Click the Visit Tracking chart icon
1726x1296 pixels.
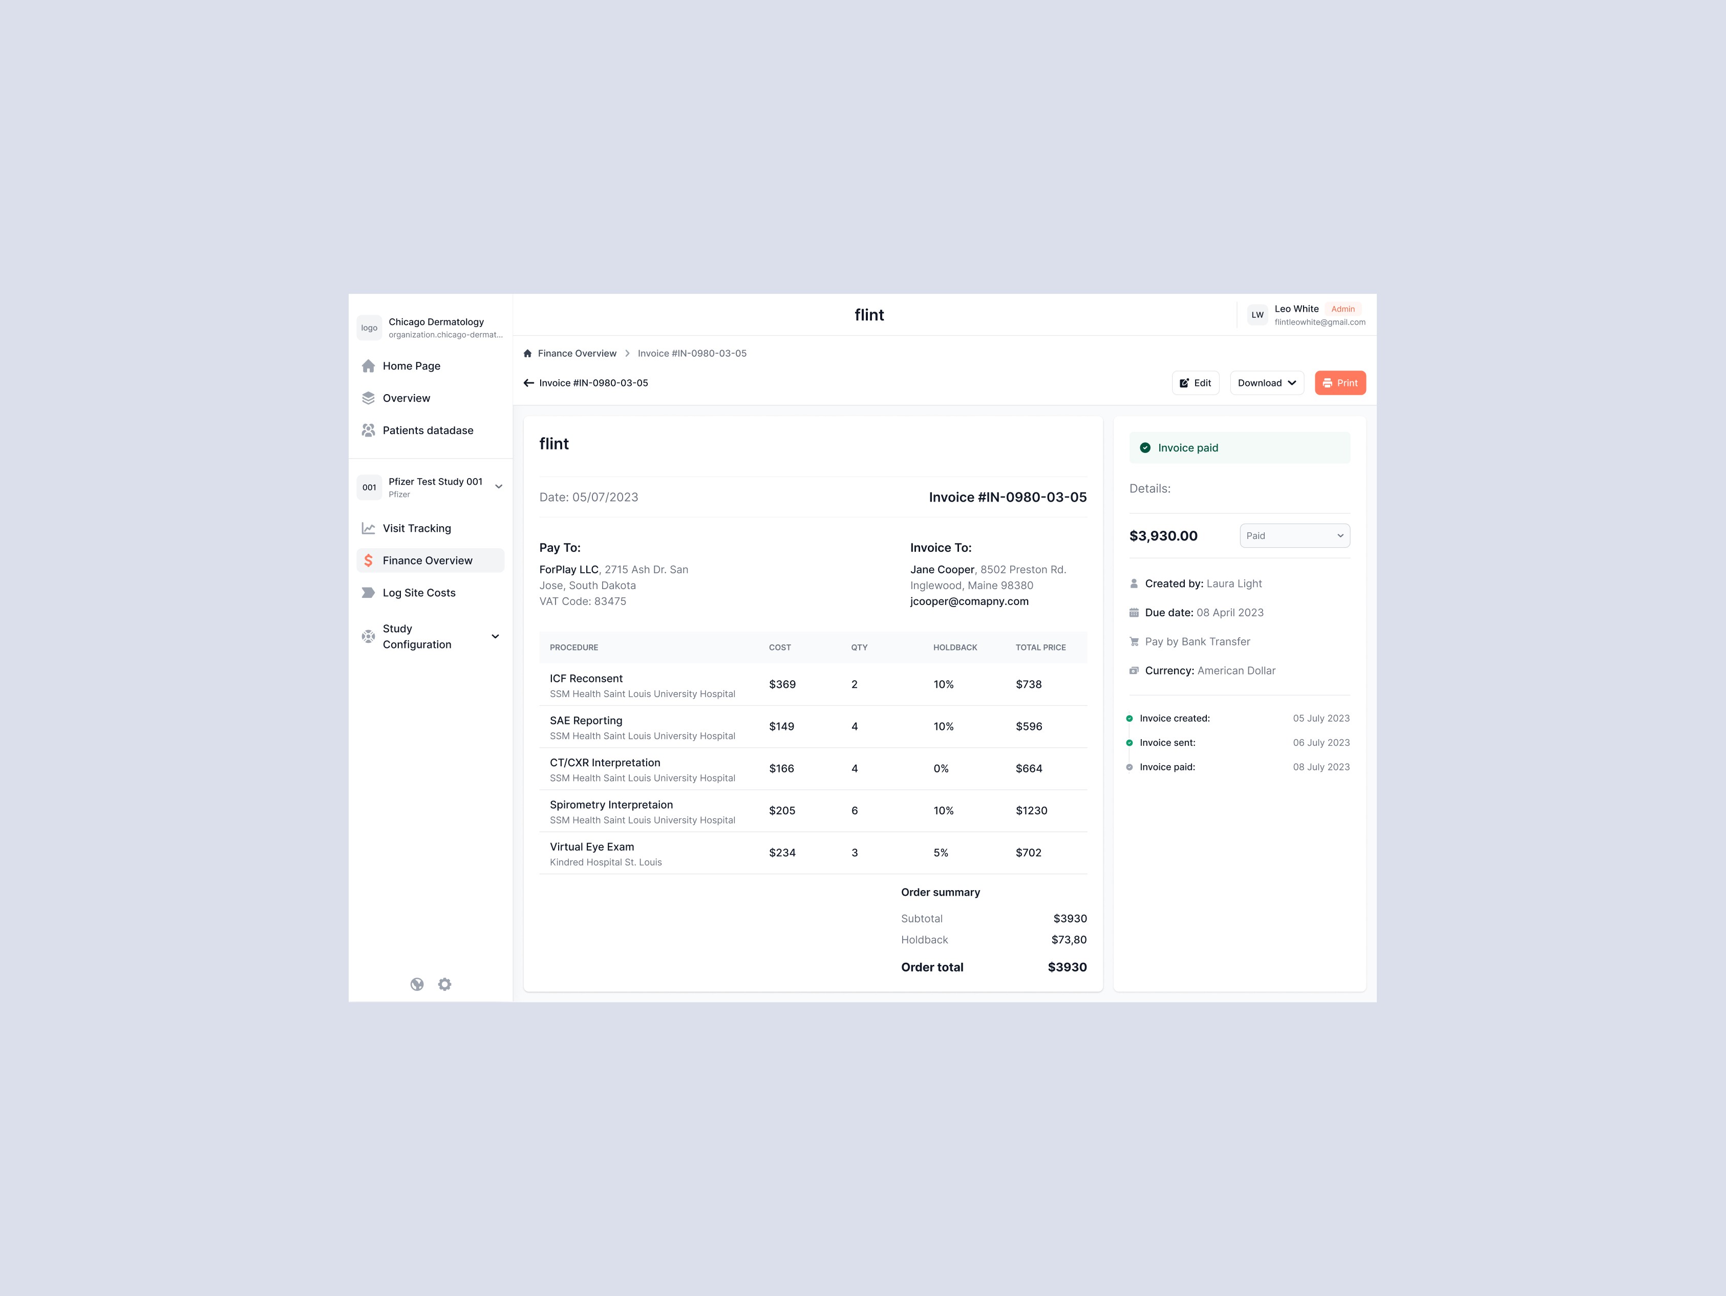point(368,528)
